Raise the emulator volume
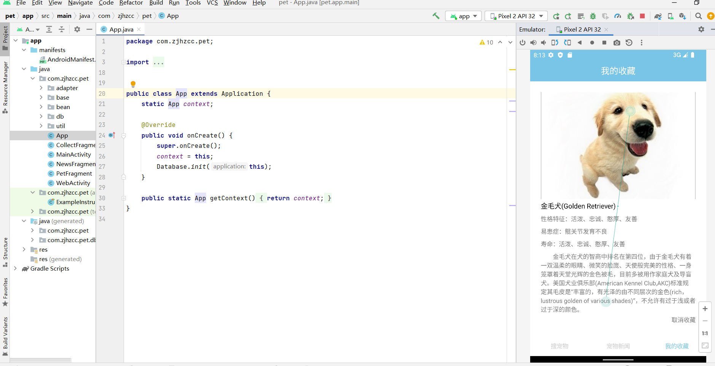The width and height of the screenshot is (715, 366). pyautogui.click(x=534, y=43)
